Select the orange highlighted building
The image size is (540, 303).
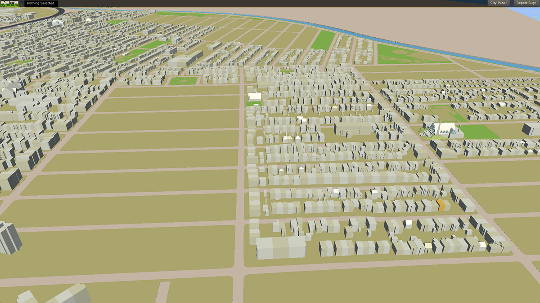tap(441, 205)
